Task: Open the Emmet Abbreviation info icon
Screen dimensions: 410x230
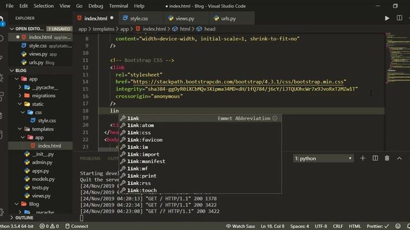Action: coord(275,118)
